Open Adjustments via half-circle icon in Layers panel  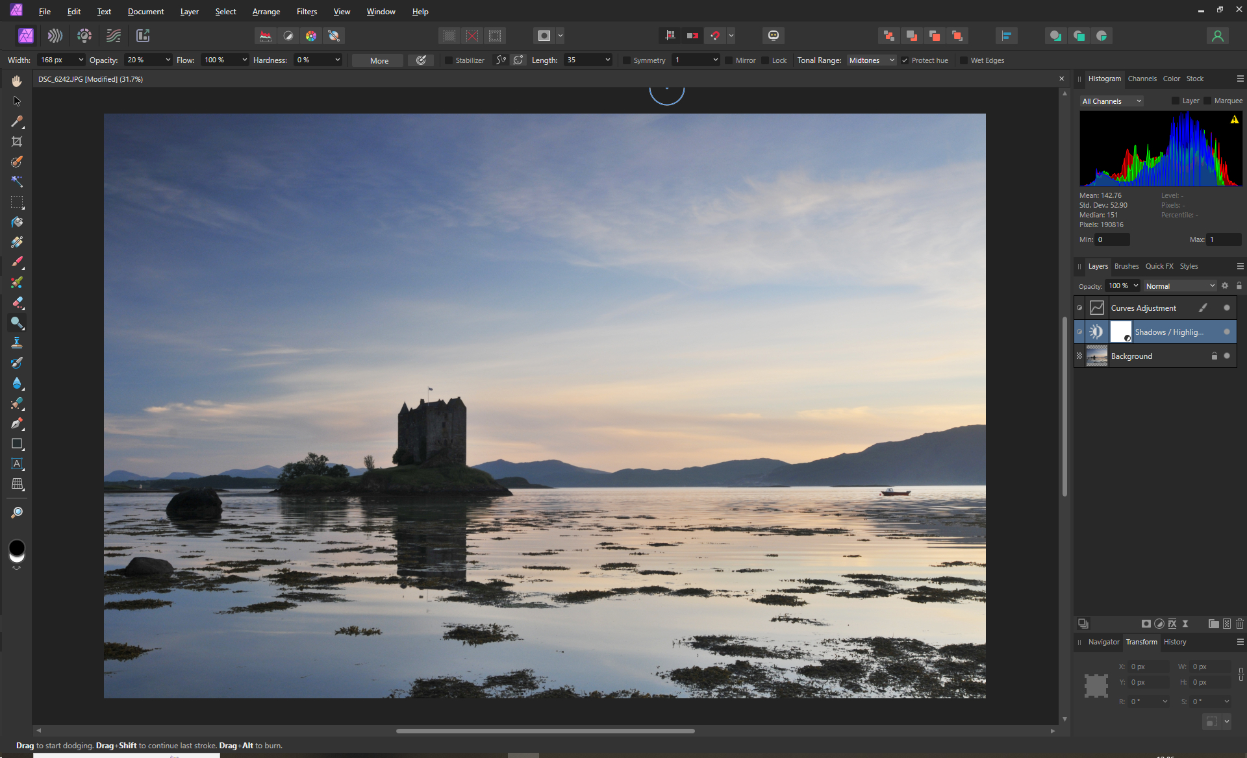(x=1159, y=624)
